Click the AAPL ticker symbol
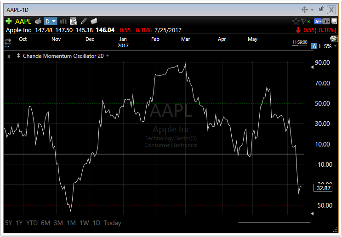This screenshot has width=342, height=237. click(x=23, y=22)
